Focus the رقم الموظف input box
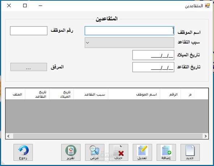 point(29,31)
